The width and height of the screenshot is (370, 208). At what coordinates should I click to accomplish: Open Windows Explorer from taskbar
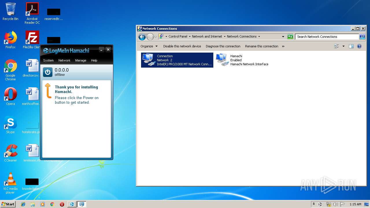[33, 204]
